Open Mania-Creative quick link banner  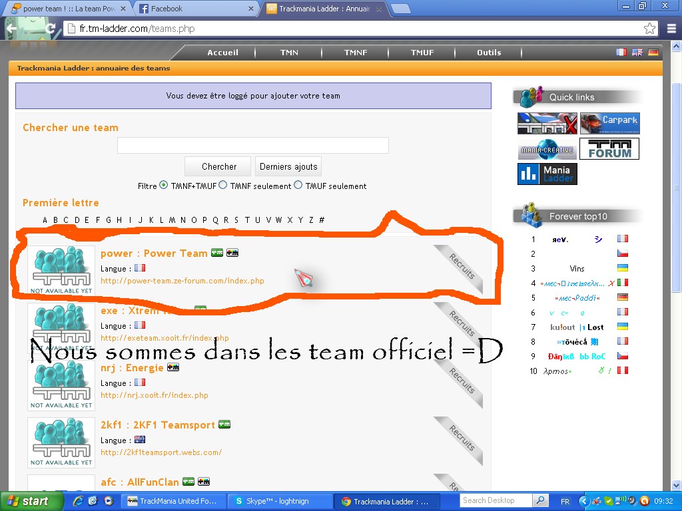(x=547, y=149)
